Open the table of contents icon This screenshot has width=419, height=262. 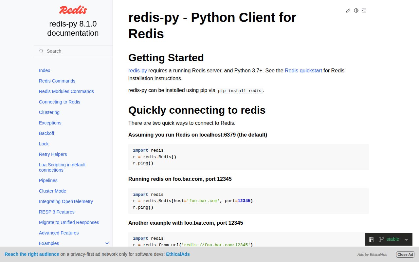364,10
